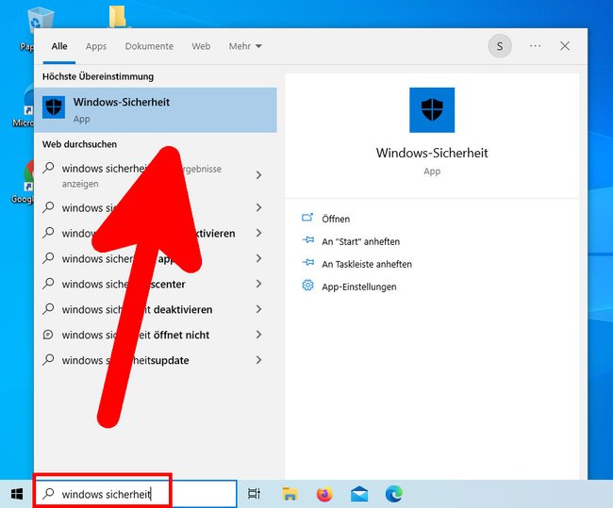Screen dimensions: 613x508
Task: Choose An Taskleiste anheften
Action: point(367,264)
